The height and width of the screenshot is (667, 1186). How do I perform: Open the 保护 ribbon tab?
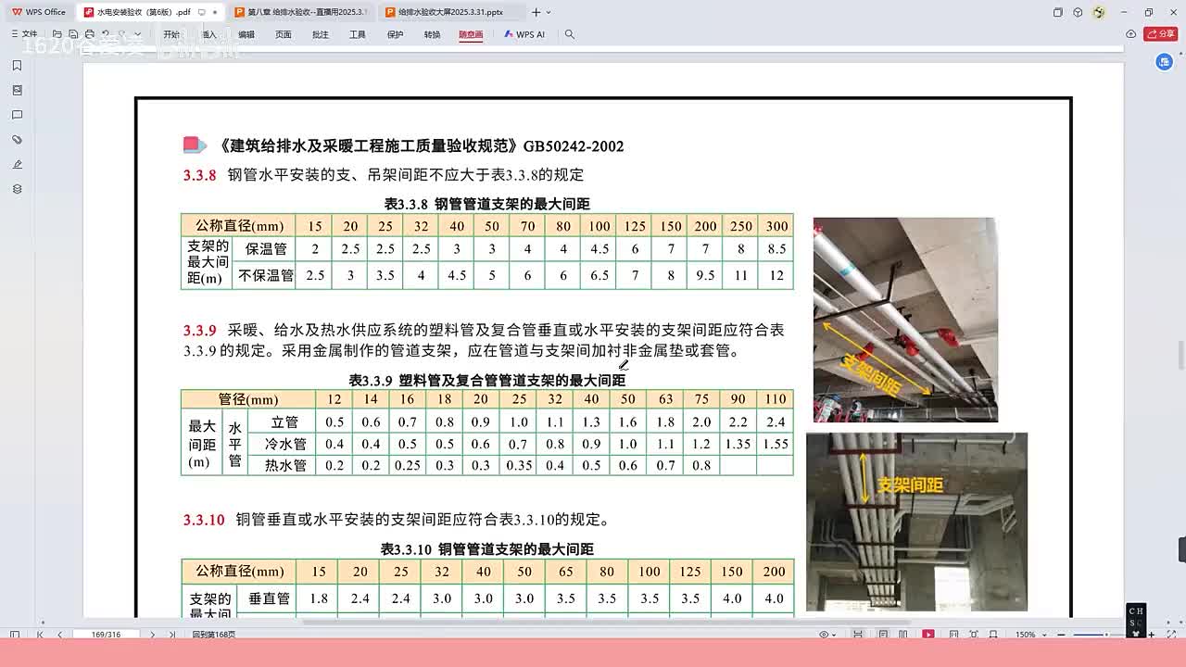pos(396,34)
